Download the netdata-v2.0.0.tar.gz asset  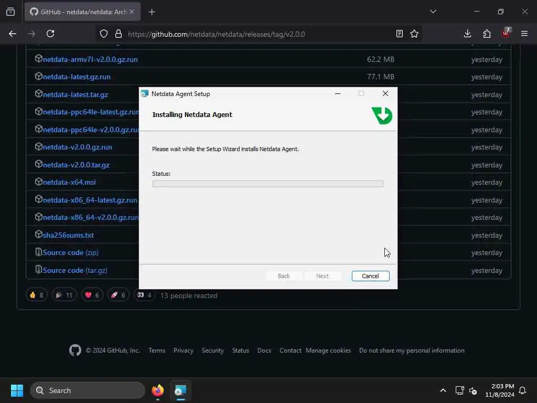[76, 165]
